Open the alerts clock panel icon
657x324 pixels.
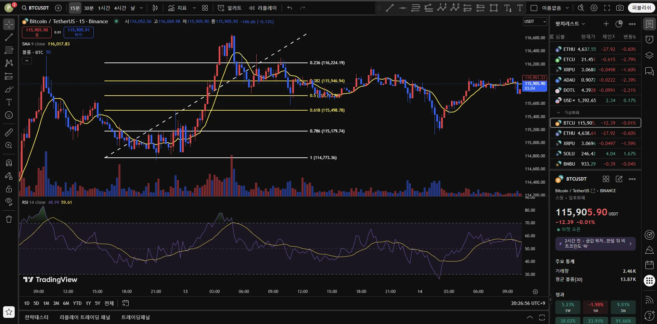coord(649,39)
